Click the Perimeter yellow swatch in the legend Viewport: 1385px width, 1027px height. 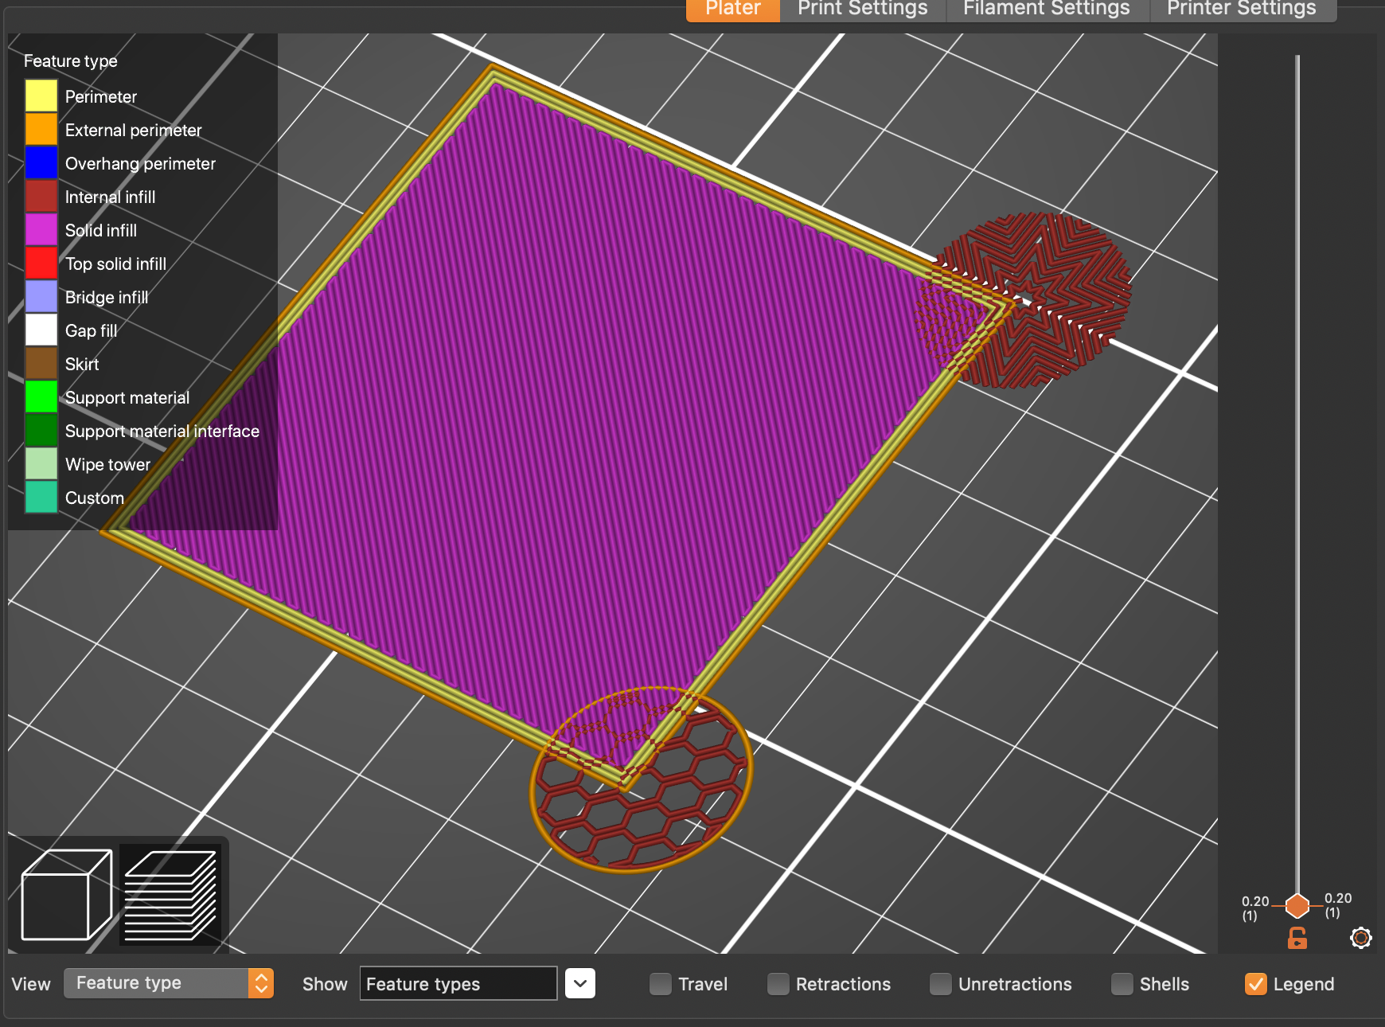[x=41, y=96]
